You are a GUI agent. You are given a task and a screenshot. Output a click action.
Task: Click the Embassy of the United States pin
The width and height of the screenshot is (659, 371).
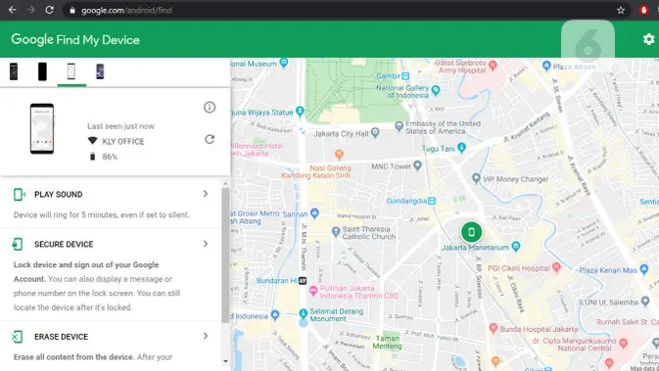pos(399,125)
